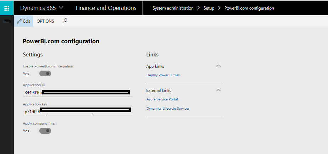Select Setup in the breadcrumb
This screenshot has height=154, width=328.
click(x=209, y=8)
